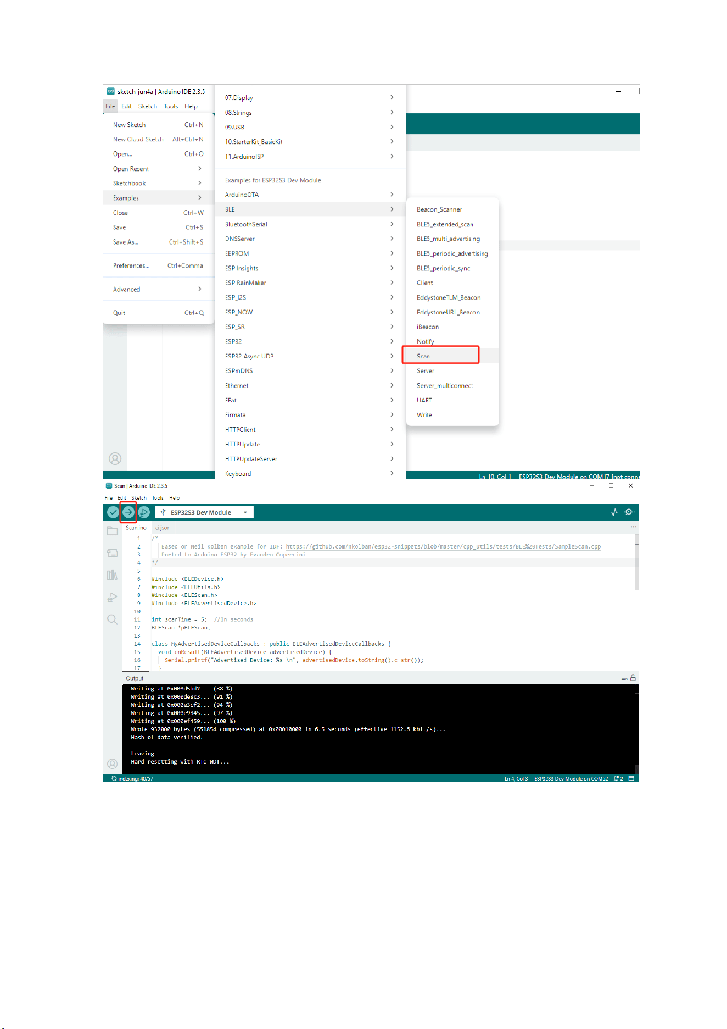Select the Keyboard examples entry
This screenshot has height=1029, width=727.
coord(310,474)
